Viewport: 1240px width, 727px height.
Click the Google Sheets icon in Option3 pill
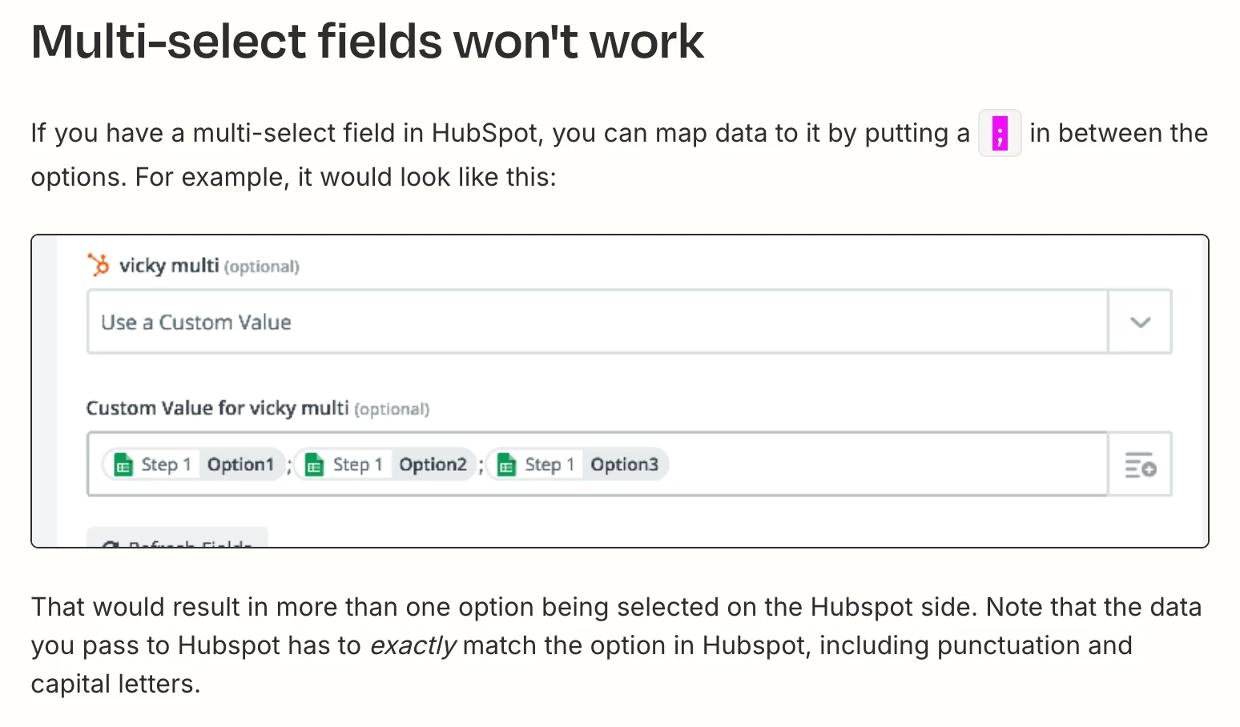coord(507,464)
